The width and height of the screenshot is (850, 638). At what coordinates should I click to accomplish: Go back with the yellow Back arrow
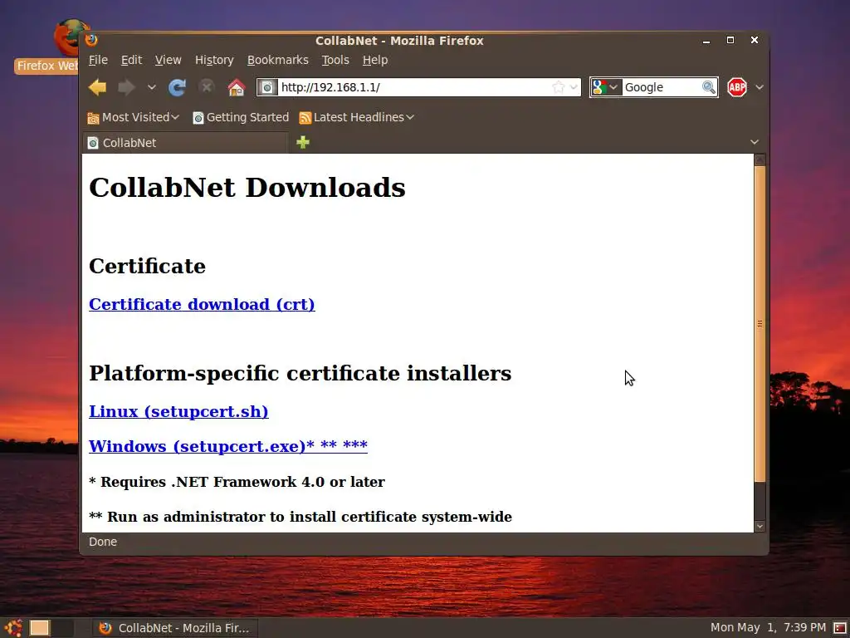tap(98, 87)
